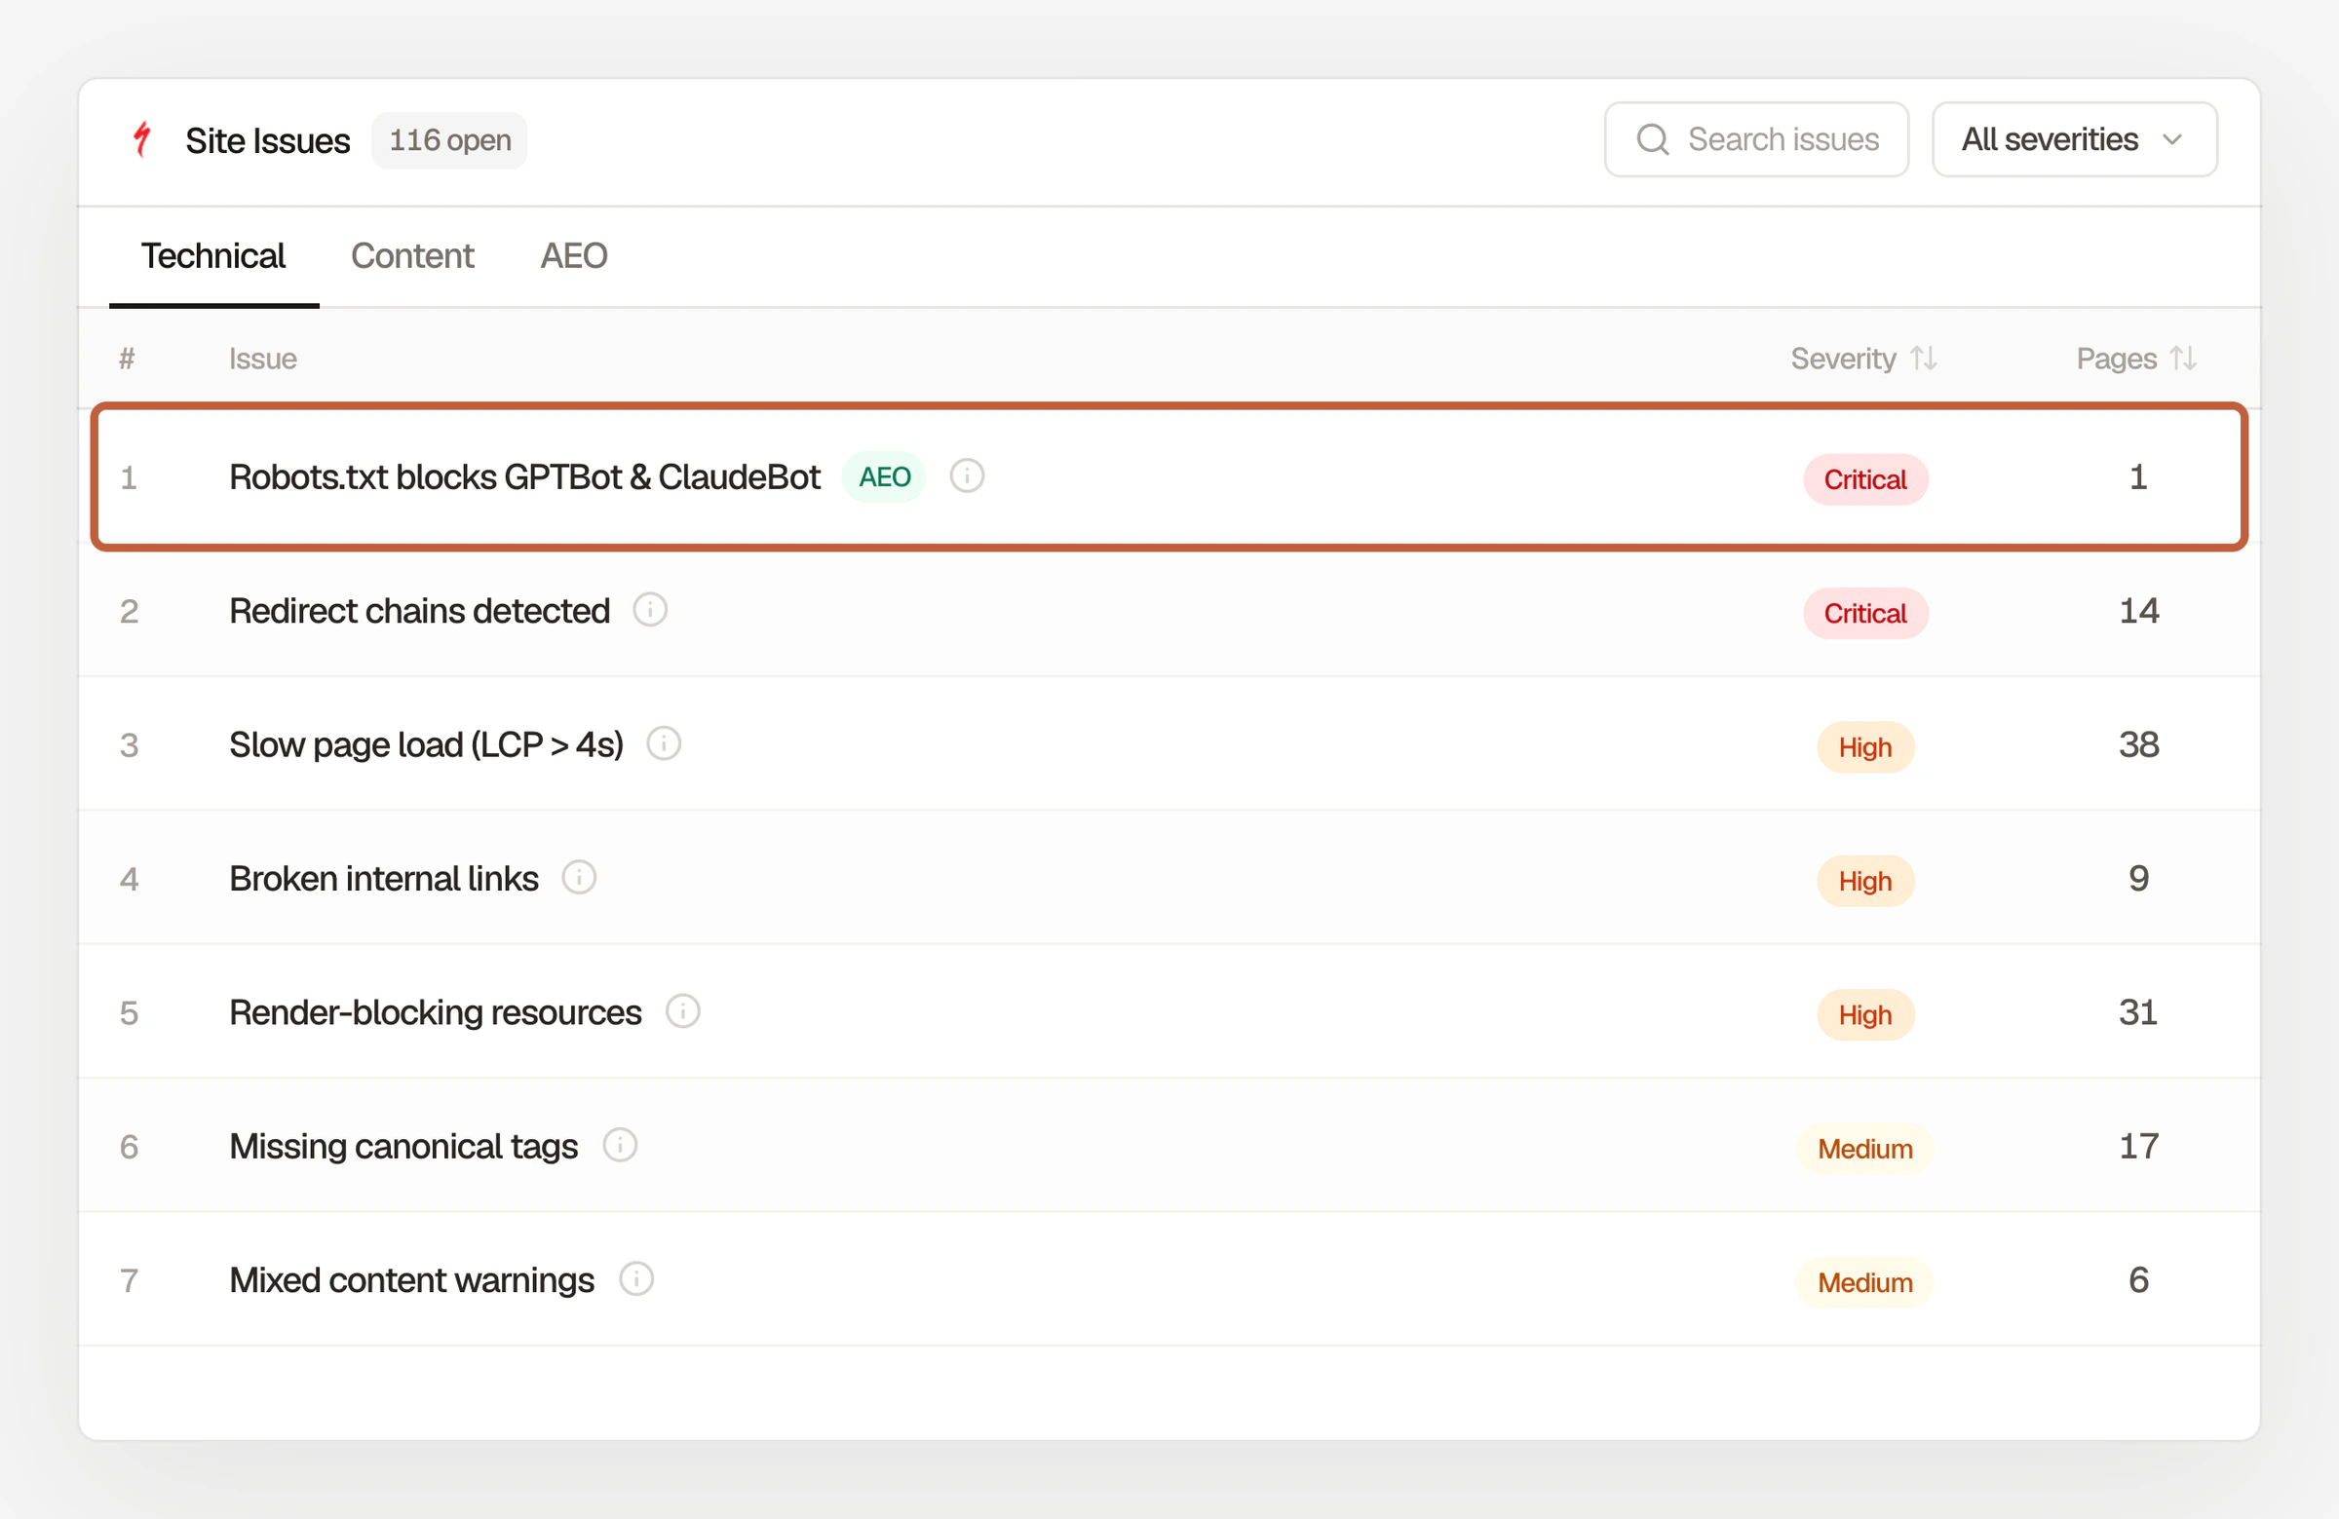Viewport: 2339px width, 1519px height.
Task: Sort by Severity using the arrows icon
Action: tap(1923, 359)
